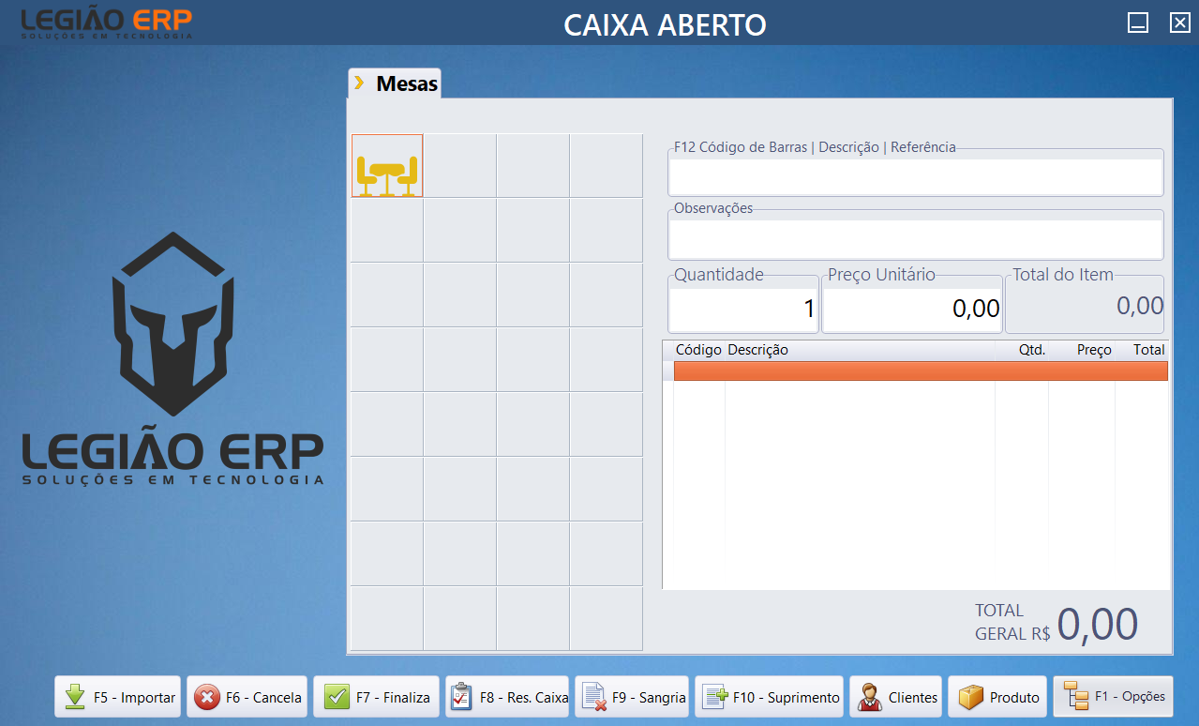Click the Descrição column header

(758, 350)
